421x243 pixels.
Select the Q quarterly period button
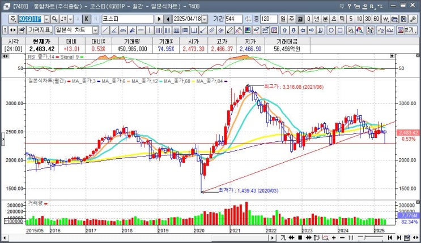click(308, 19)
